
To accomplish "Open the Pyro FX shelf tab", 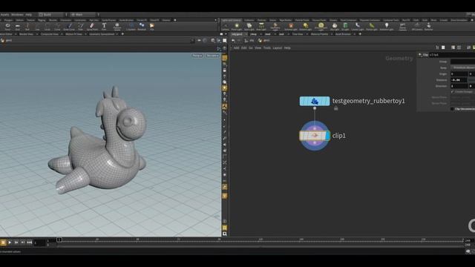I will tap(406, 20).
